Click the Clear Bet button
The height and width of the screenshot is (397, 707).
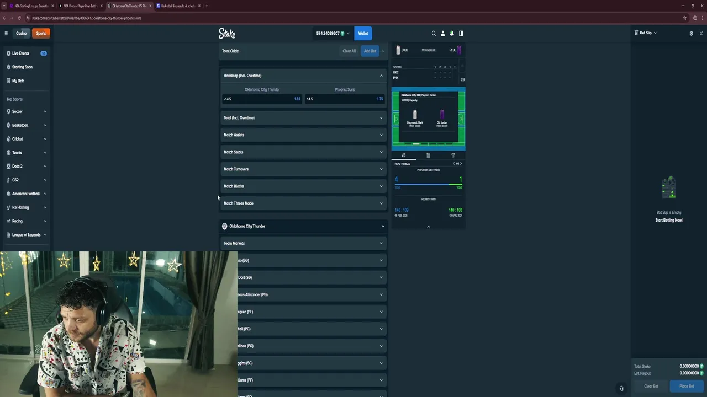click(x=651, y=386)
